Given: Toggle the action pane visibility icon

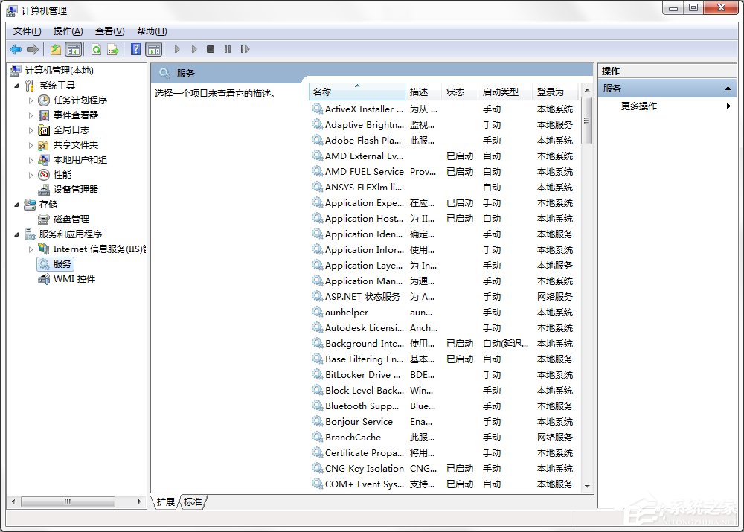Looking at the screenshot, I should (x=154, y=49).
